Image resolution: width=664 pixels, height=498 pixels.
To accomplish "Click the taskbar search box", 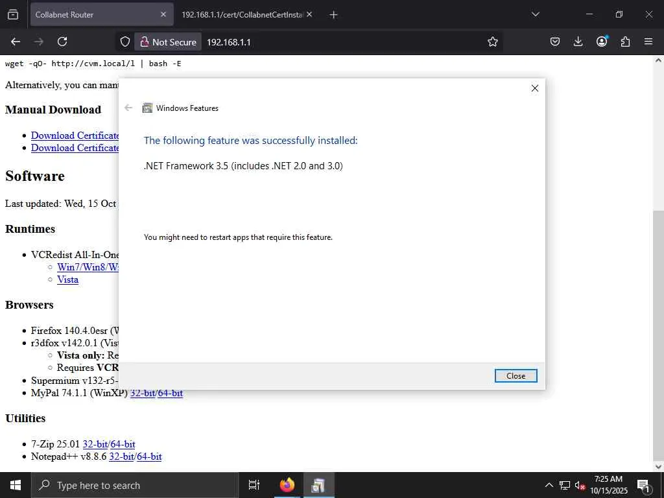I will (x=135, y=485).
